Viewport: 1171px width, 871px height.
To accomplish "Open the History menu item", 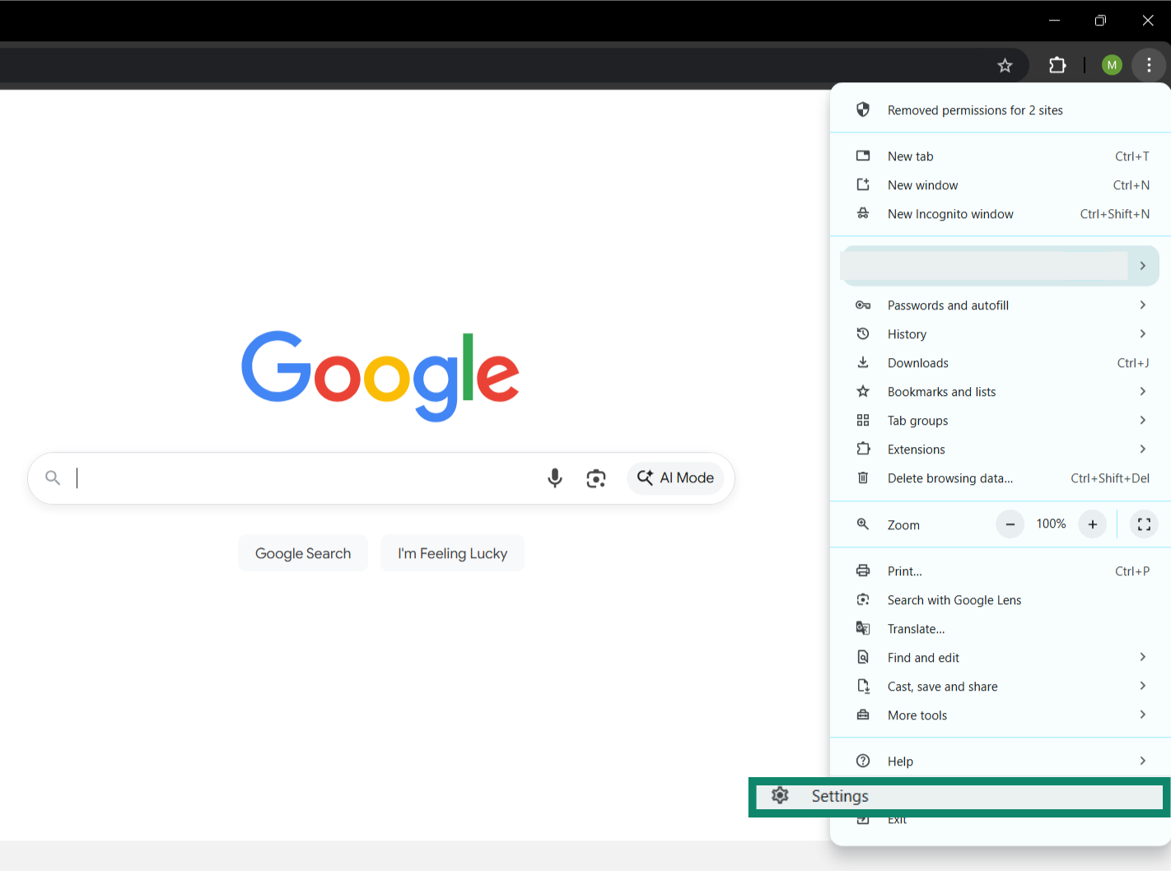I will point(907,333).
